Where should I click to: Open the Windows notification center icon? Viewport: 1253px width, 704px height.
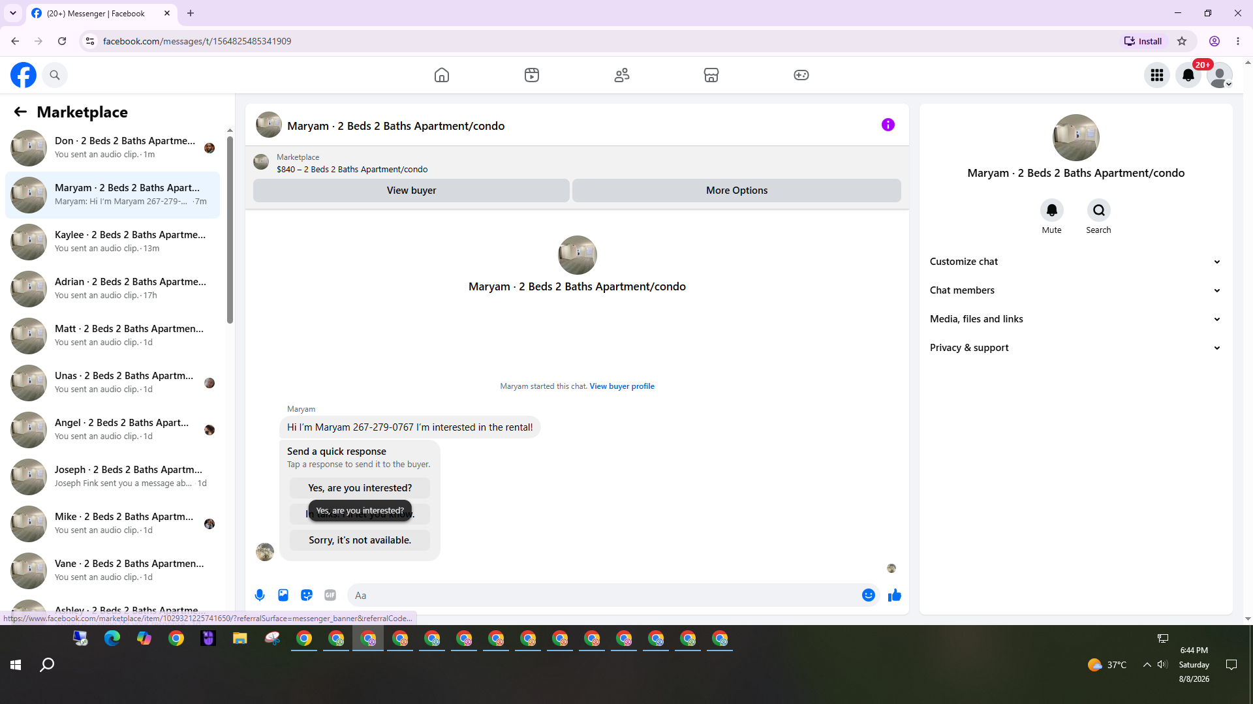click(x=1231, y=665)
